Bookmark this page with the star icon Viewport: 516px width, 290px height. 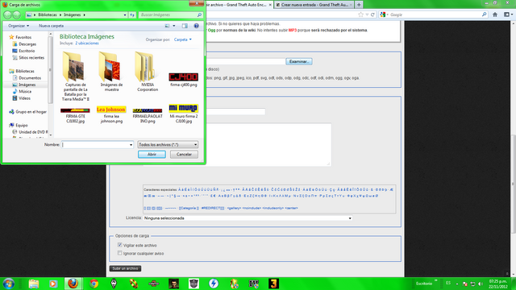(360, 14)
